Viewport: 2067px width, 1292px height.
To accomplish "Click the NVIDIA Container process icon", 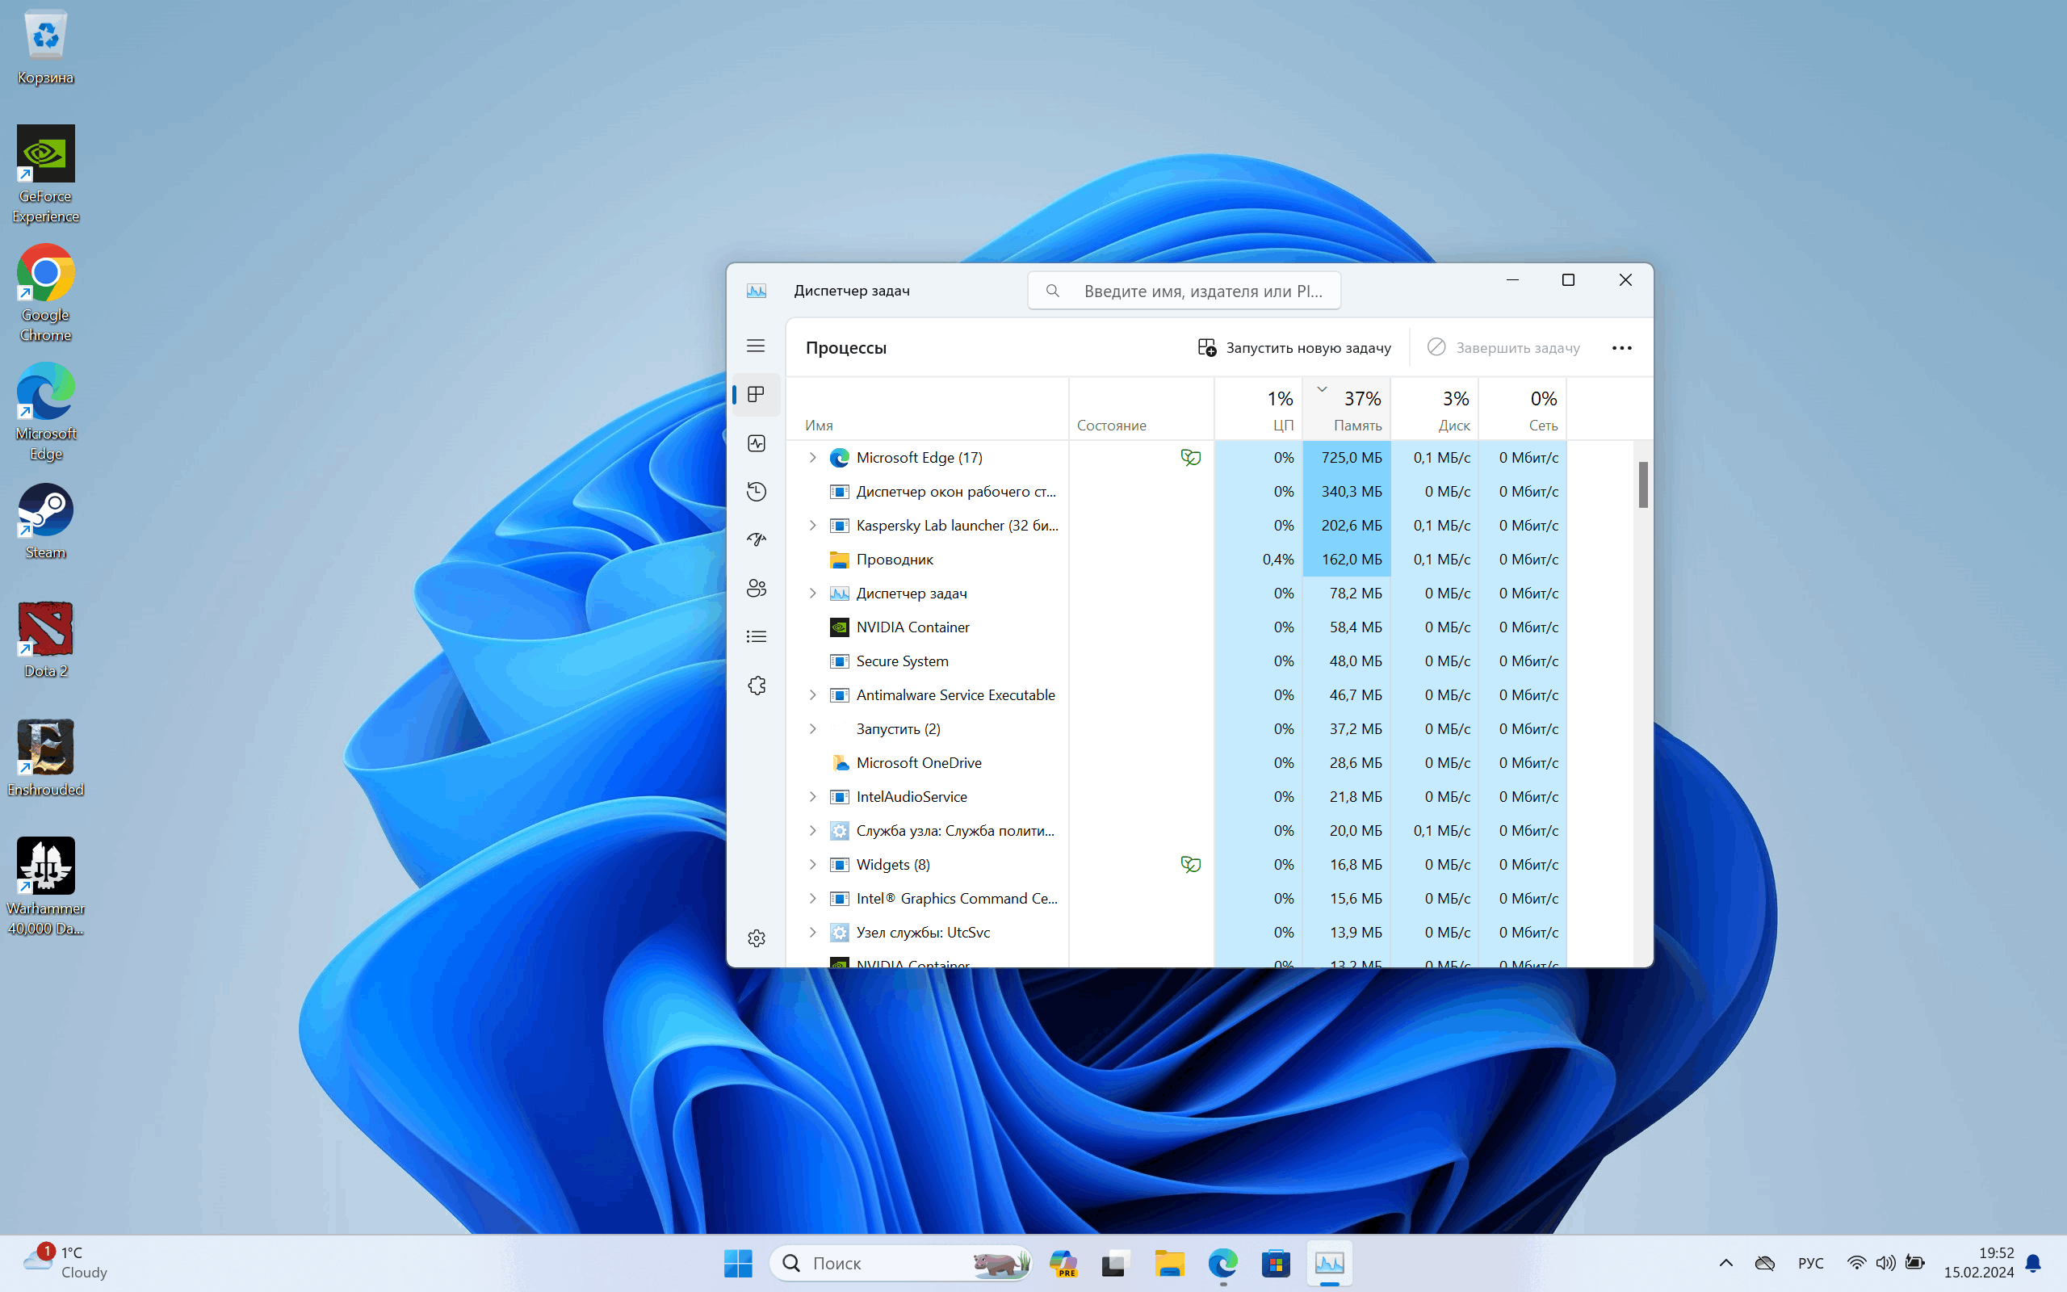I will click(x=840, y=627).
